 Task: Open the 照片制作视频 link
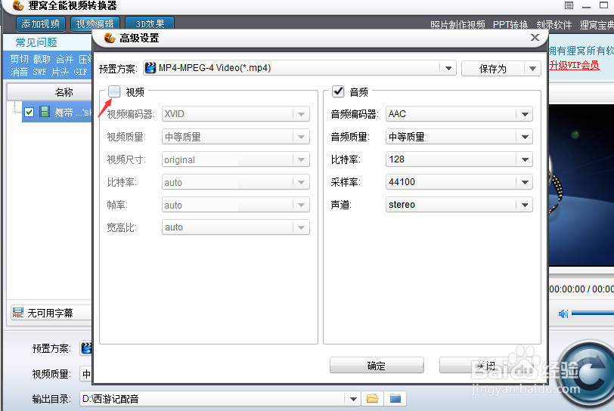coord(457,25)
